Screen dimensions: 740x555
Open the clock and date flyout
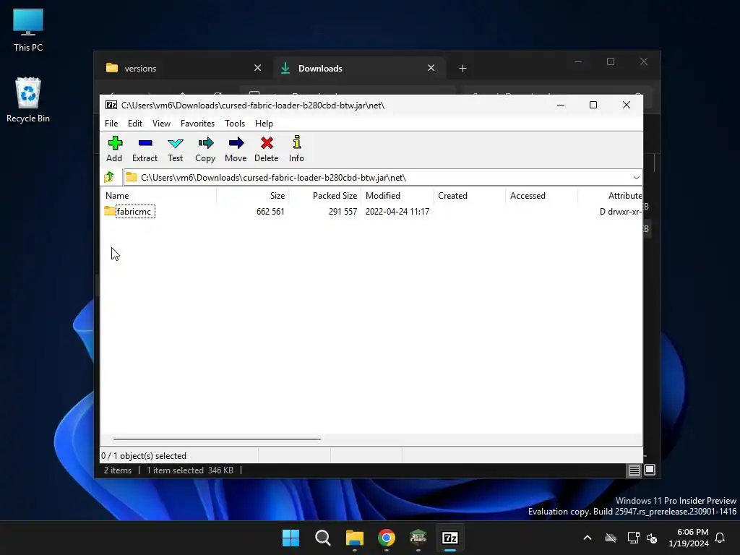[x=689, y=538]
